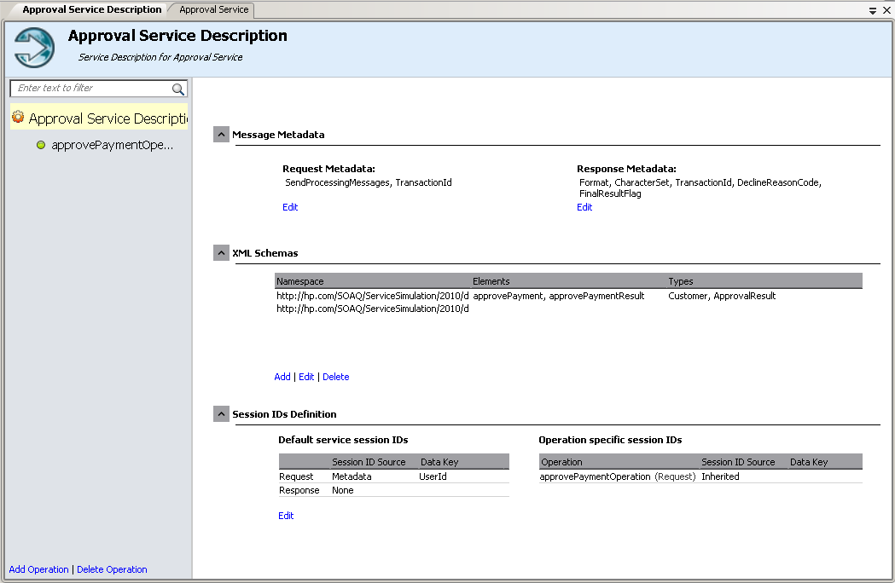Click the gear icon beside Approval Service Description
895x583 pixels.
click(18, 118)
